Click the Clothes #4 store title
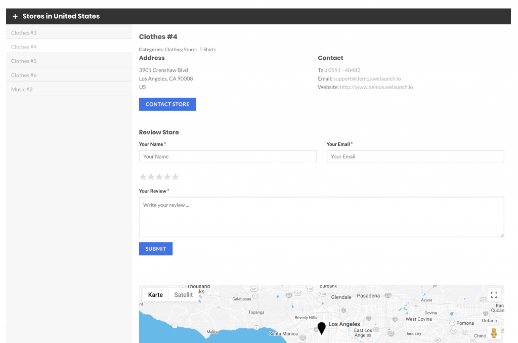The image size is (518, 343). pos(158,36)
